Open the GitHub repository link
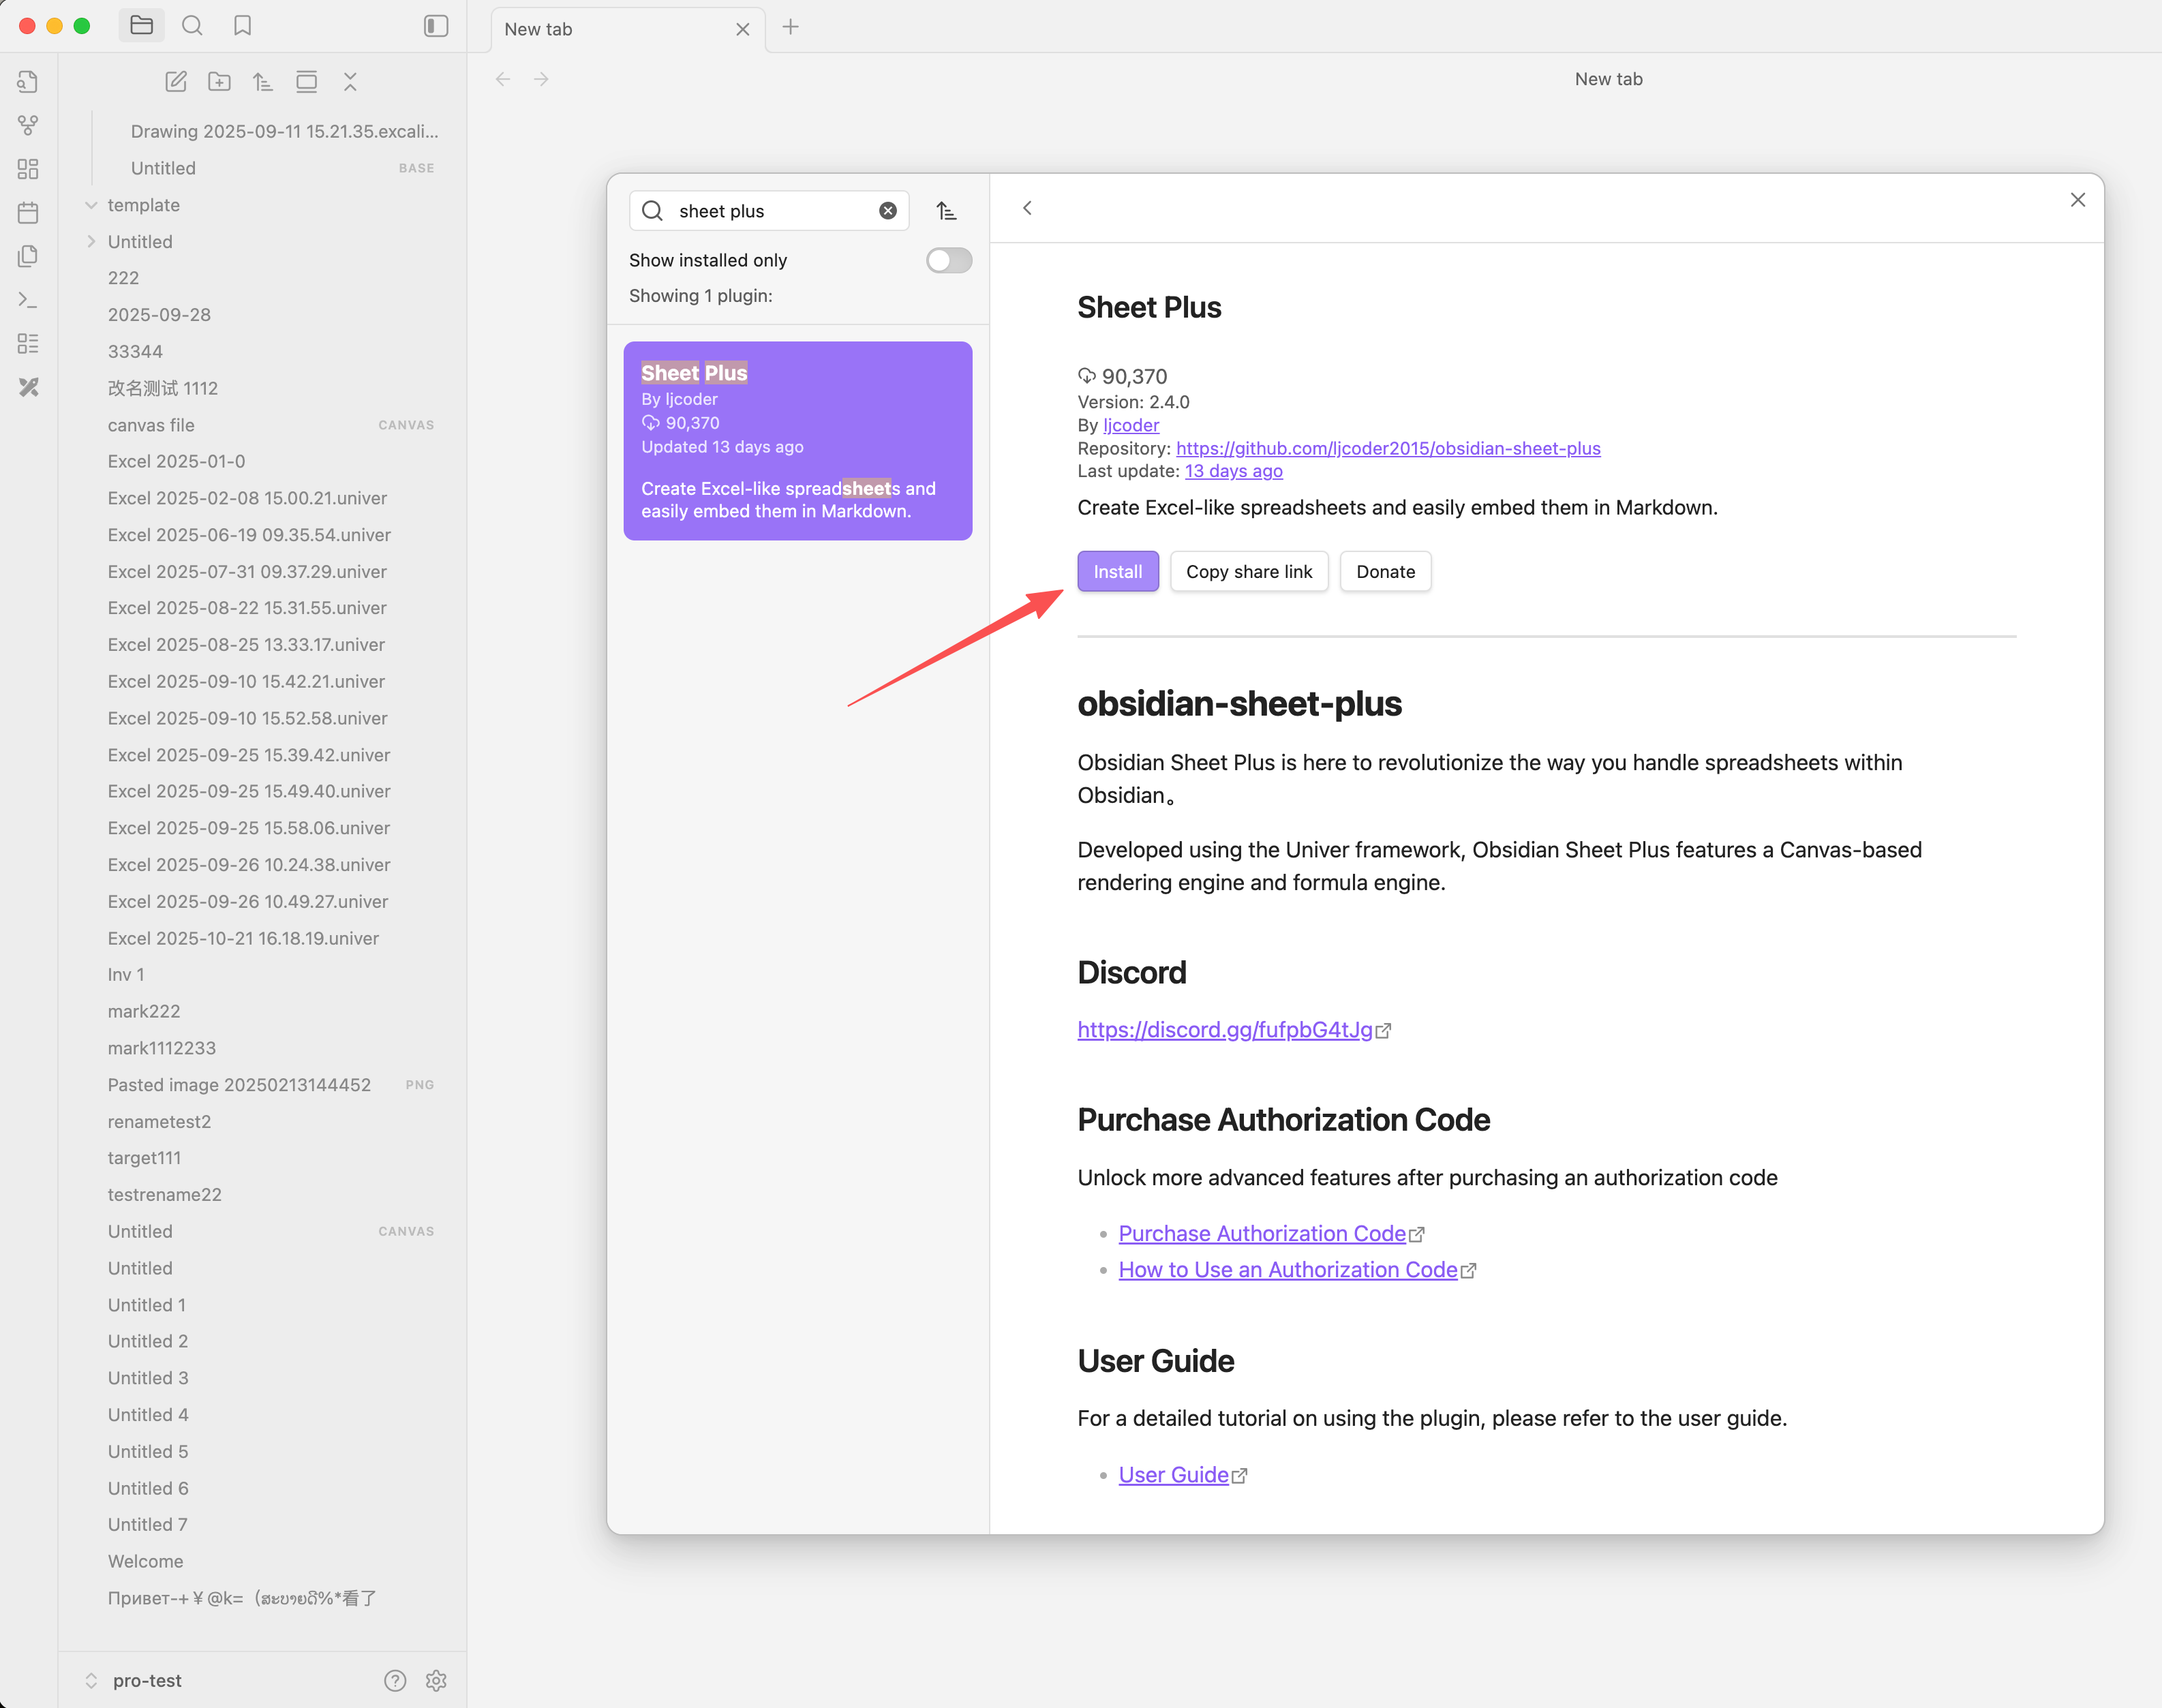This screenshot has height=1708, width=2162. coord(1387,448)
